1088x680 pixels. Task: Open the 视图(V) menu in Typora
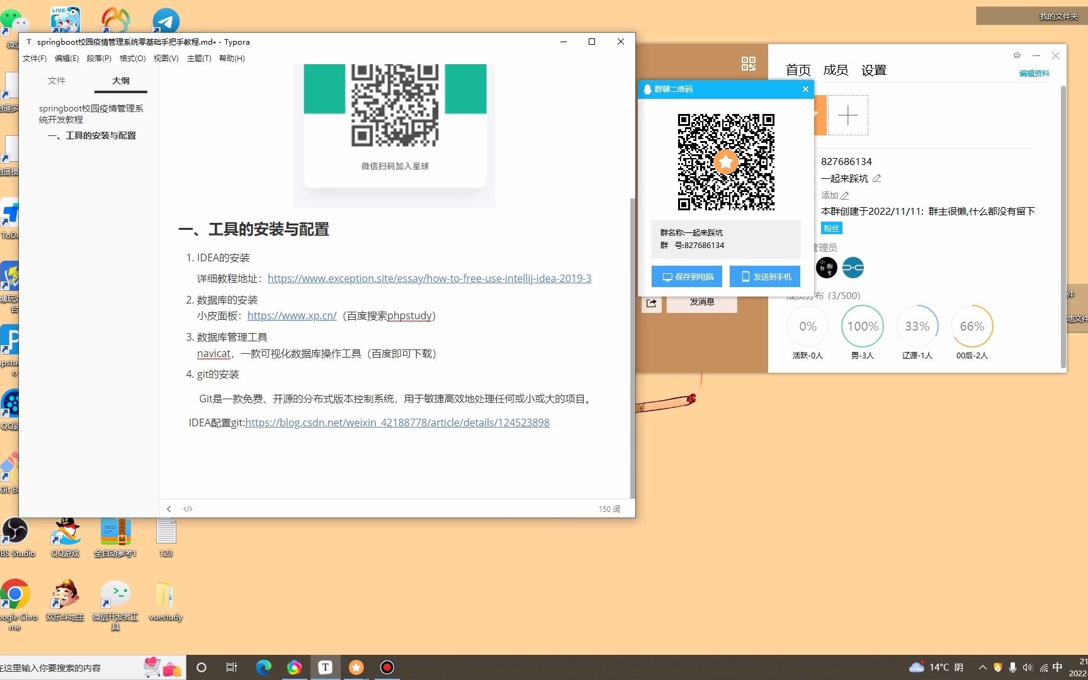166,59
